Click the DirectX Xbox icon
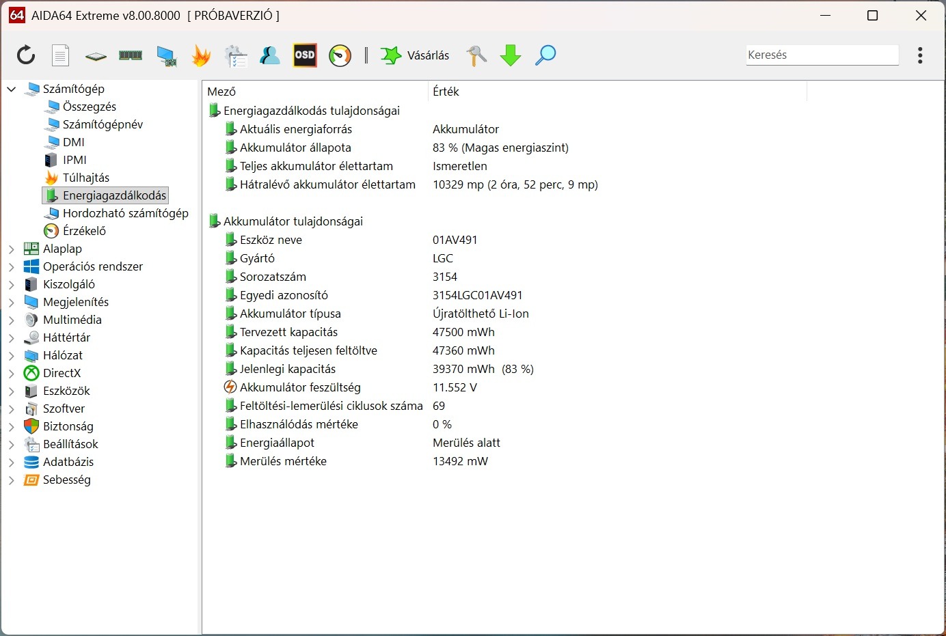Viewport: 946px width, 636px height. (x=31, y=373)
